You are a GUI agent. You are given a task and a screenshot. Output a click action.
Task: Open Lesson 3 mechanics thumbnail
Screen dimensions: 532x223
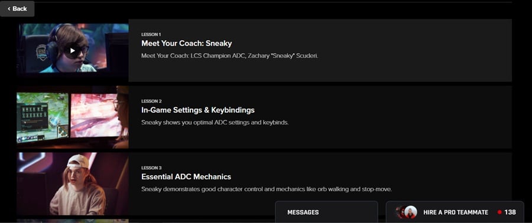click(x=73, y=183)
